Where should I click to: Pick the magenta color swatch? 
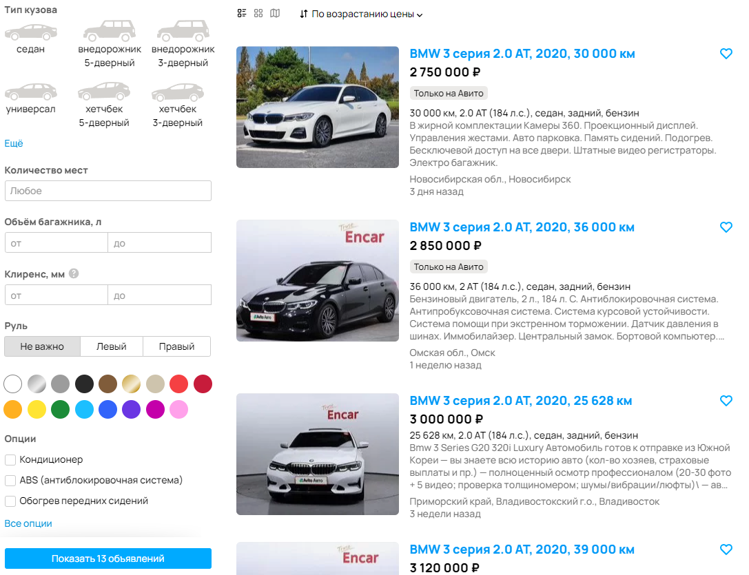click(155, 409)
